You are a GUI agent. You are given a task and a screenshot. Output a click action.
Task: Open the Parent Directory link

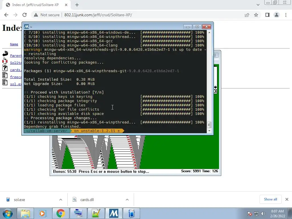tap(16, 56)
